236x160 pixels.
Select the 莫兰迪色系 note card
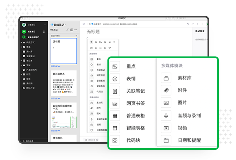pyautogui.click(x=64, y=83)
